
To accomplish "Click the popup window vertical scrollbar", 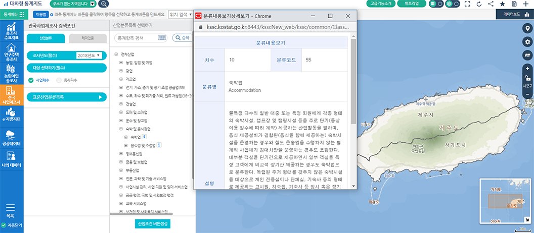I will coord(353,82).
